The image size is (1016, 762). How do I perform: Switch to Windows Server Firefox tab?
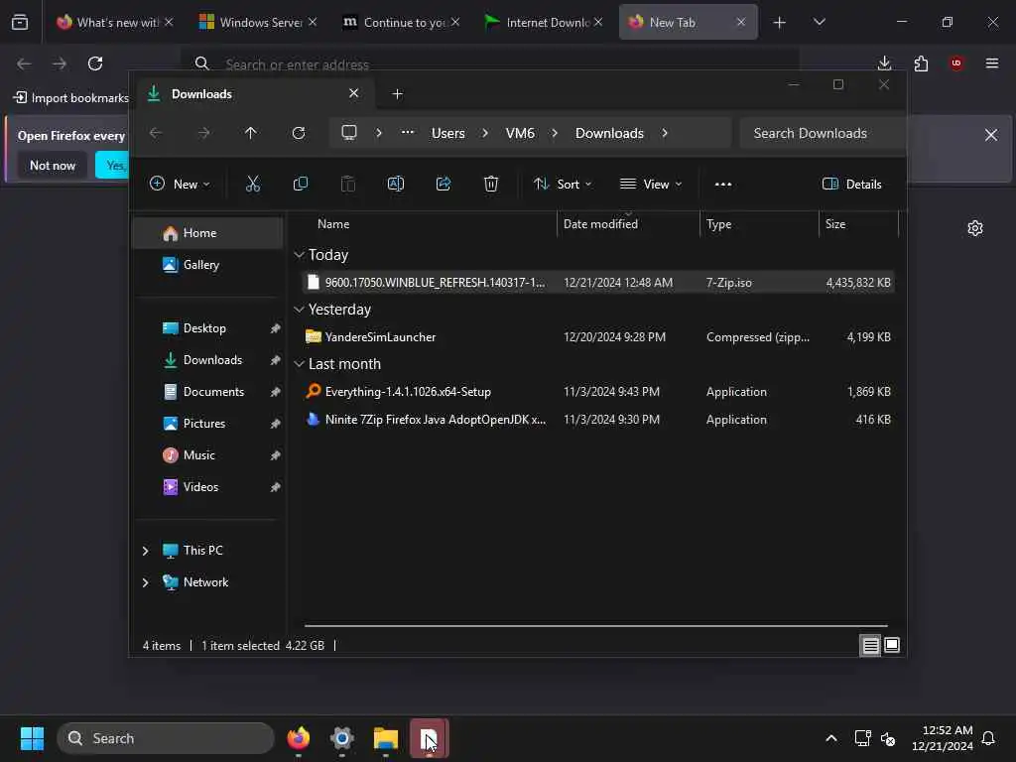coord(258,22)
